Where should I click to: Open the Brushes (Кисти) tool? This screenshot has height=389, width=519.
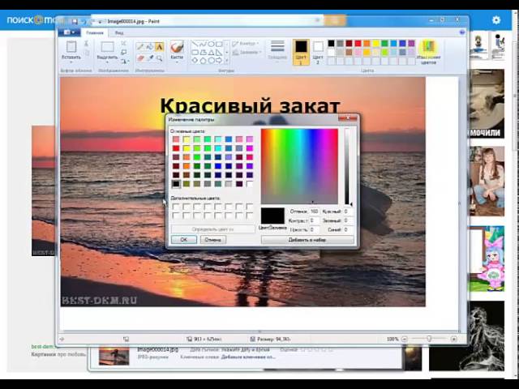click(x=177, y=50)
